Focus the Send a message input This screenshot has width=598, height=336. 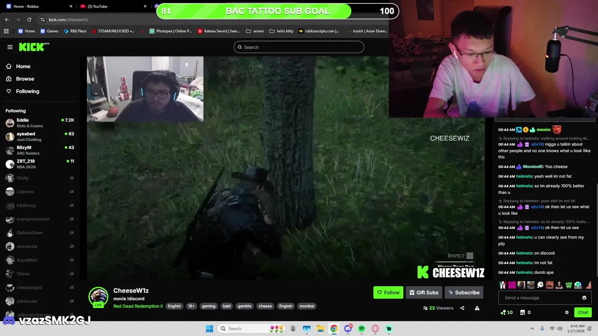point(545,298)
